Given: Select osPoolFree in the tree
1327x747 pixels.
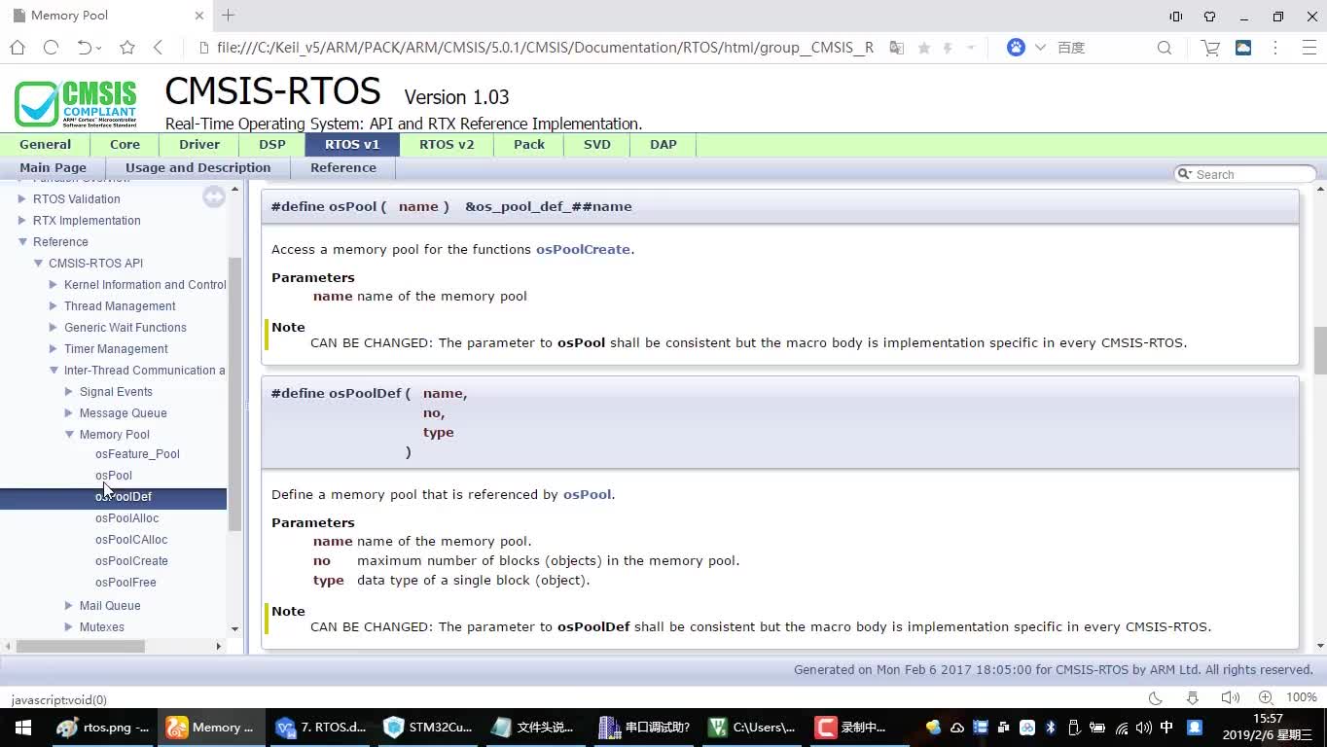Looking at the screenshot, I should [126, 583].
